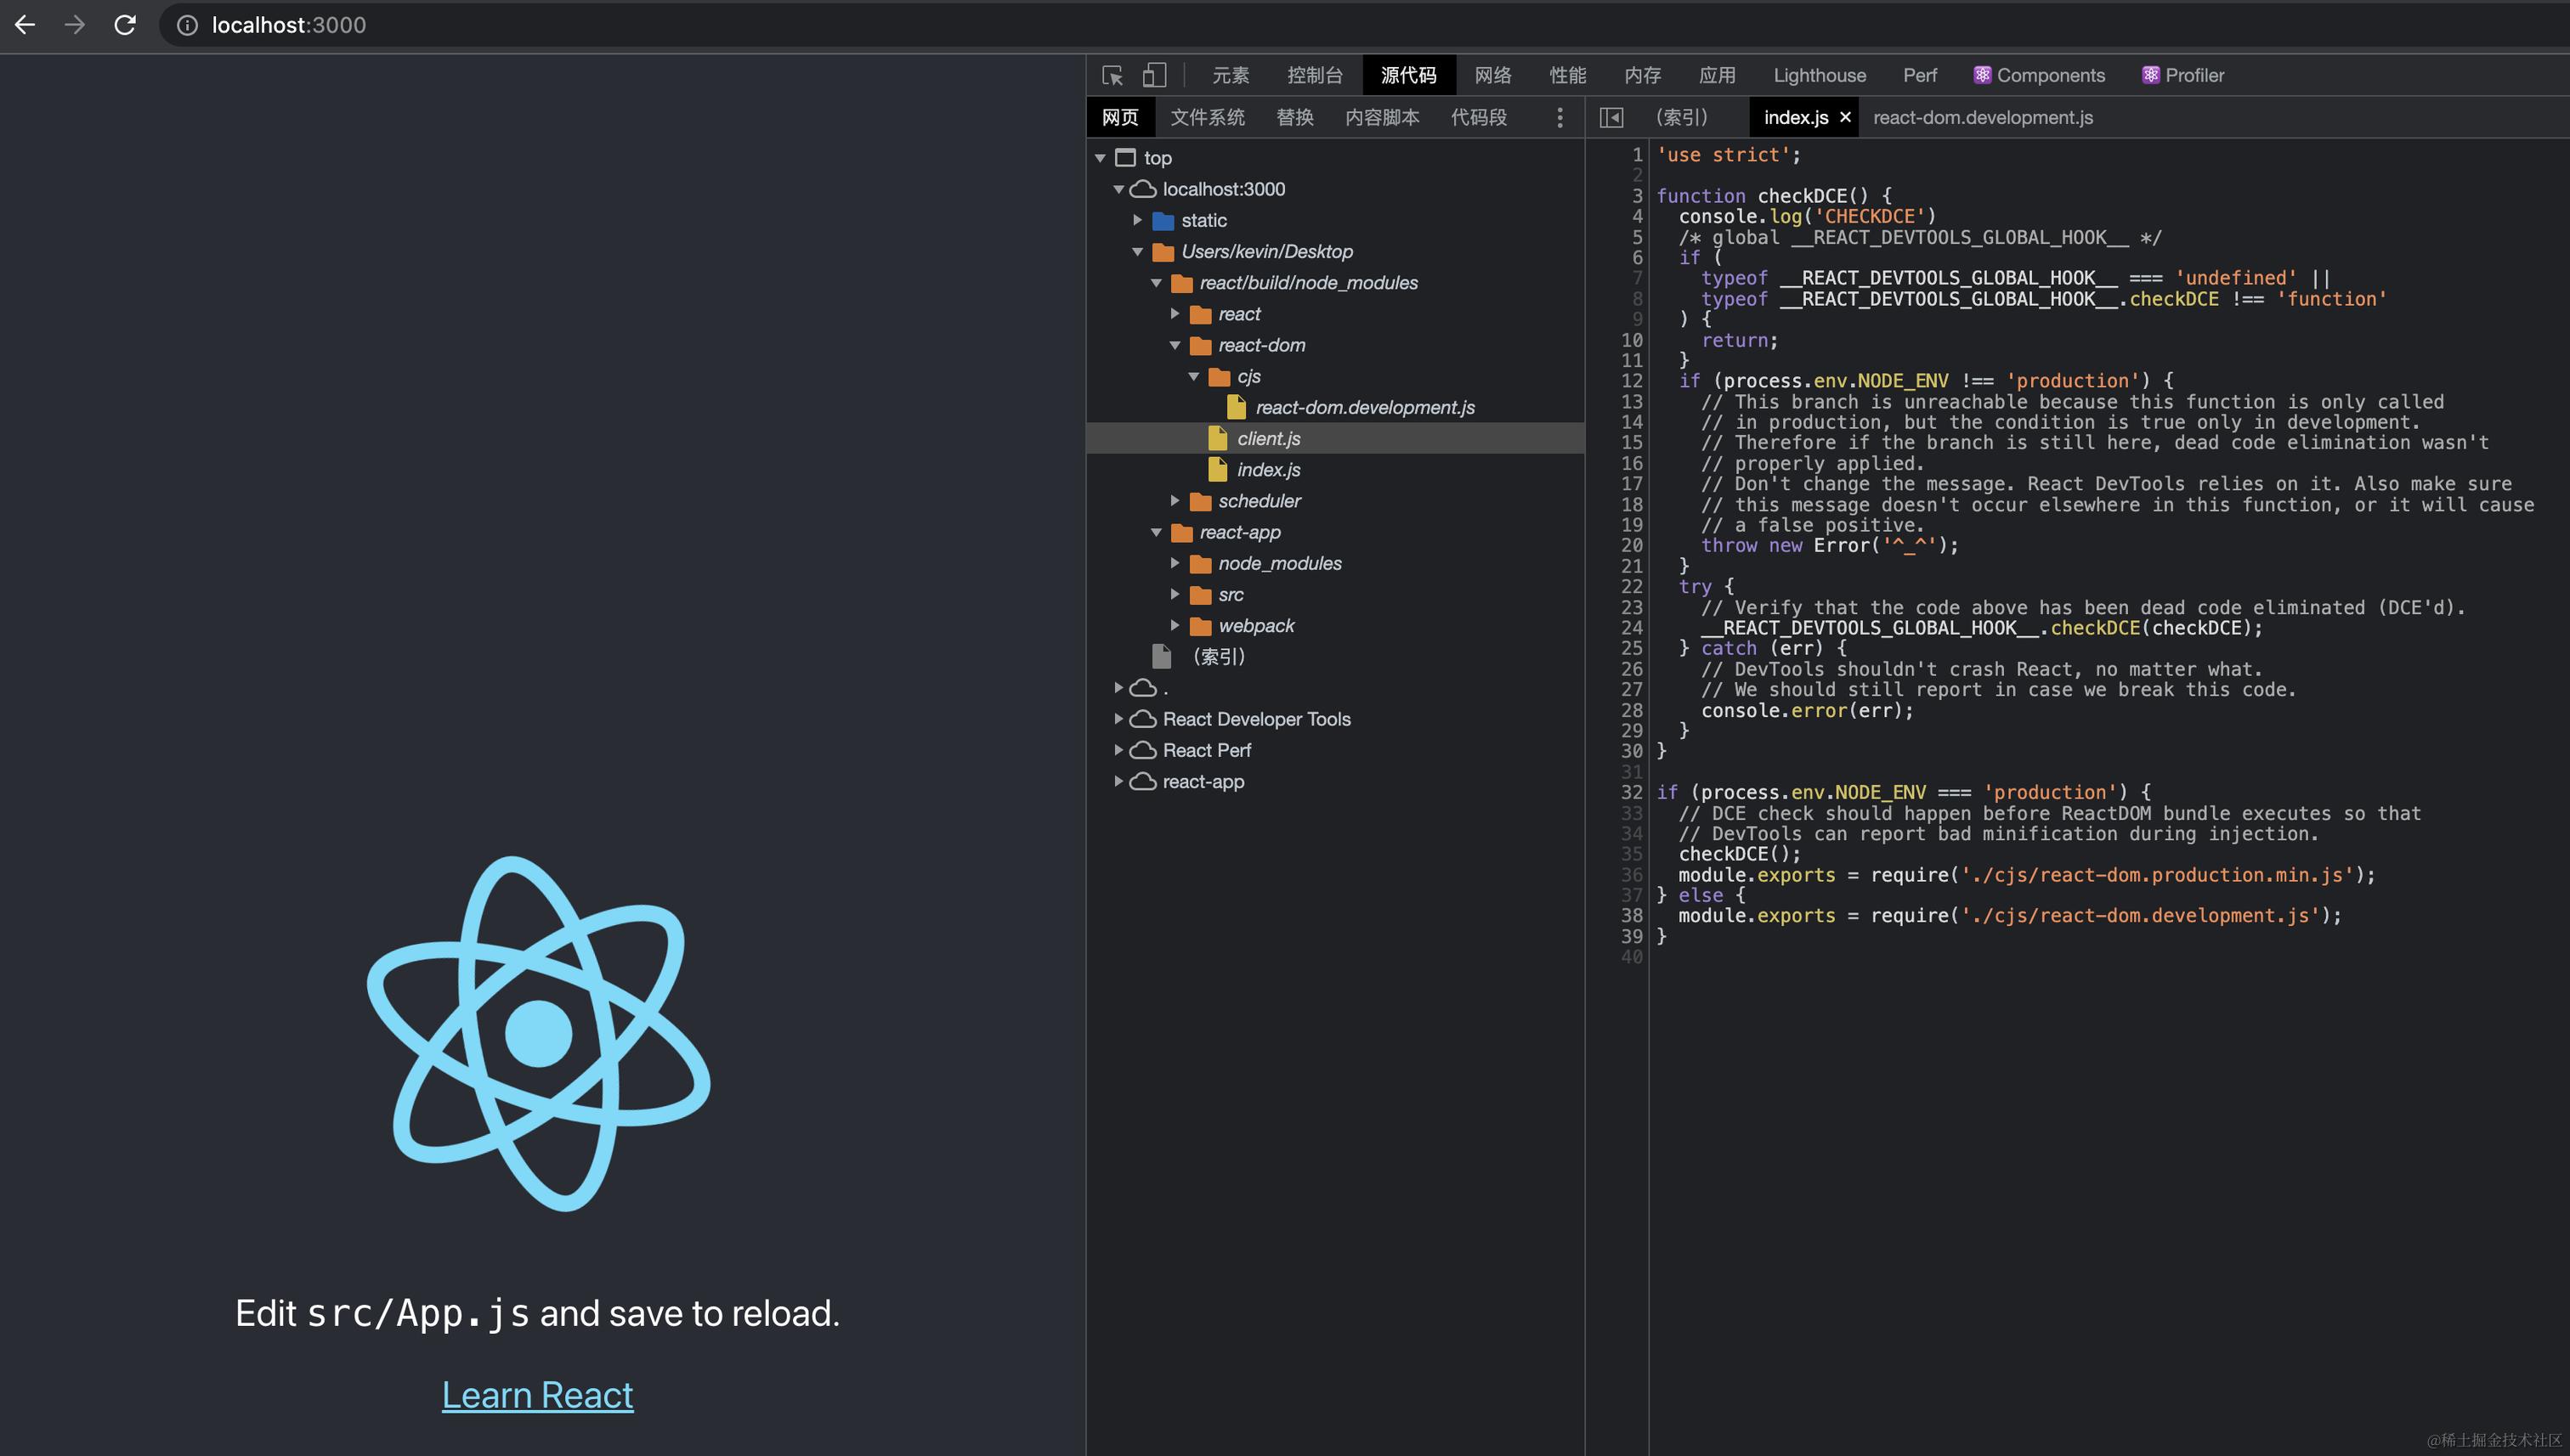Follow the Learn React link

pyautogui.click(x=537, y=1395)
